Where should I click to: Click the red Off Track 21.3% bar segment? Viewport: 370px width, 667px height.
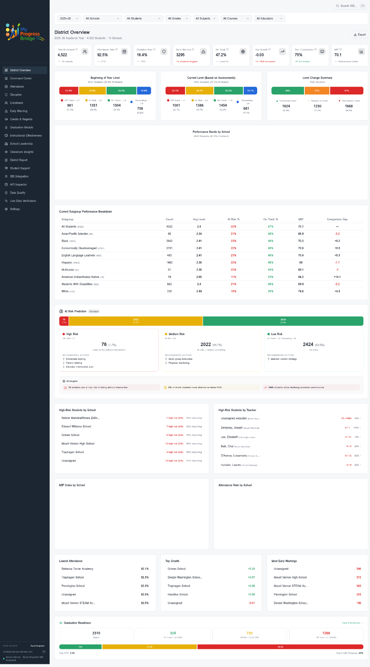click(x=69, y=91)
